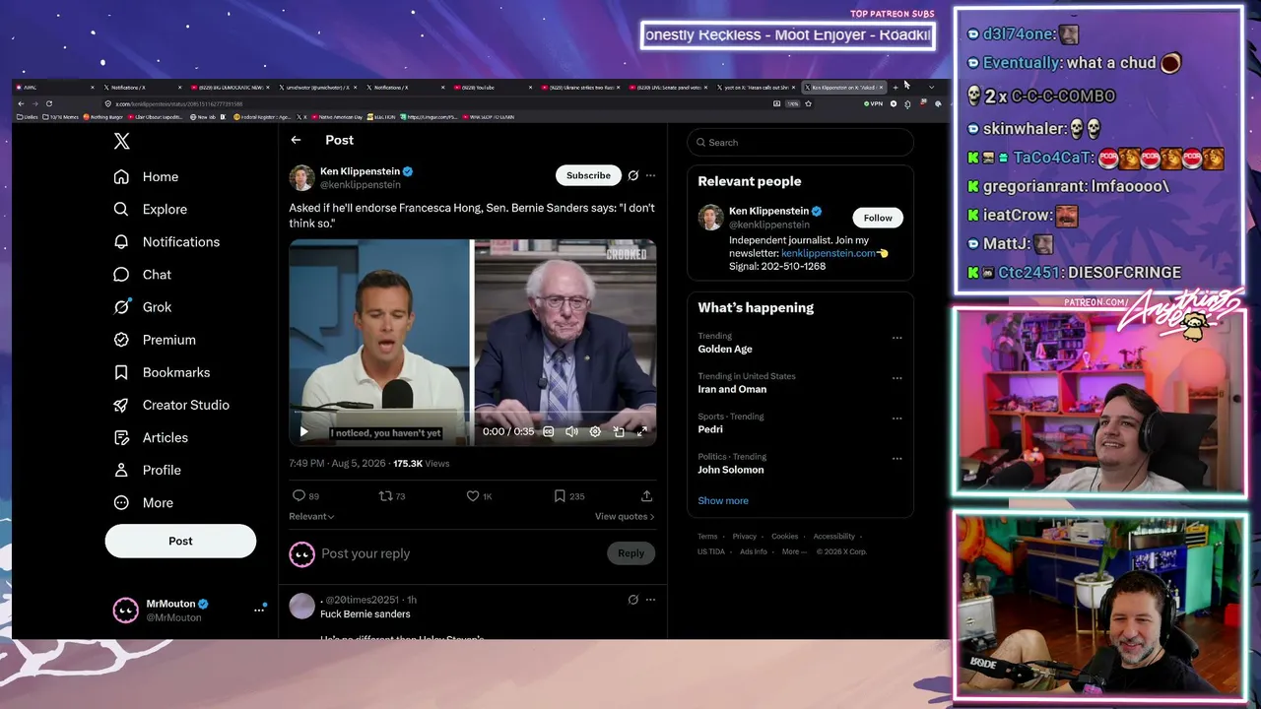This screenshot has width=1261, height=709.
Task: Open Grok in the sidebar
Action: (142, 307)
